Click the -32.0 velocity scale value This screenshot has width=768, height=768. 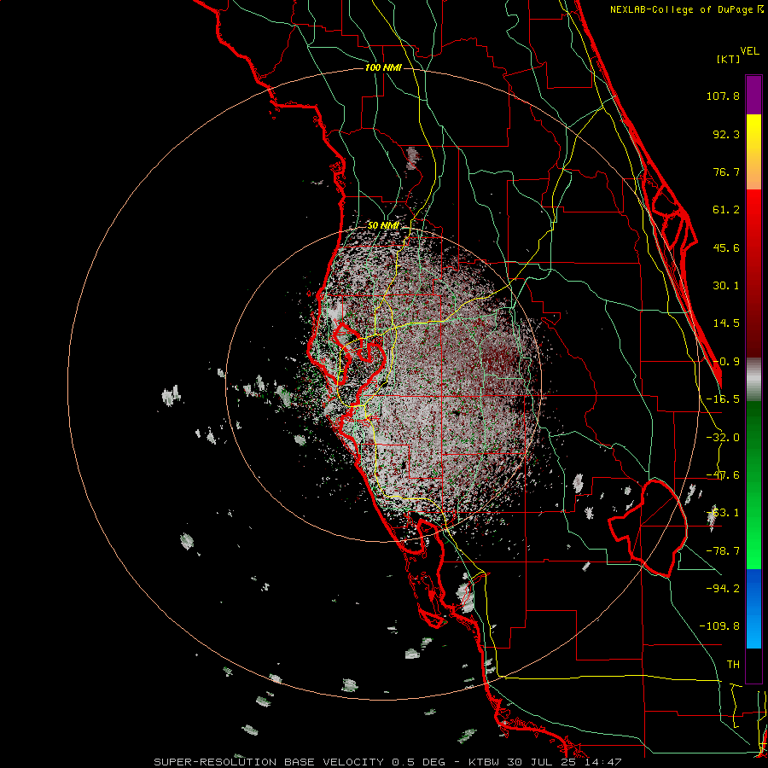(723, 438)
